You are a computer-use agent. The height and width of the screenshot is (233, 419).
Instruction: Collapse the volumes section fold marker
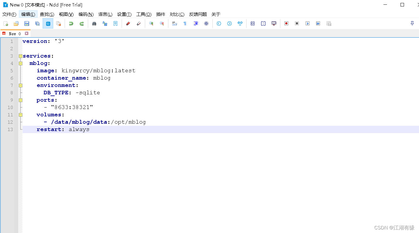click(20, 115)
